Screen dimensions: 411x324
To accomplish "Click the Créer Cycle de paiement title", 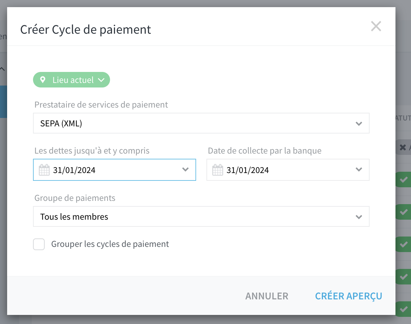I will coord(85,29).
